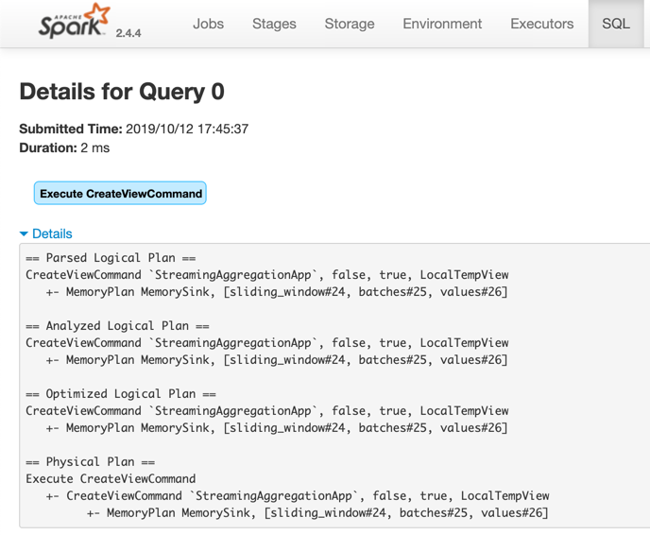Select the SQL tab
The height and width of the screenshot is (535, 650).
point(616,24)
